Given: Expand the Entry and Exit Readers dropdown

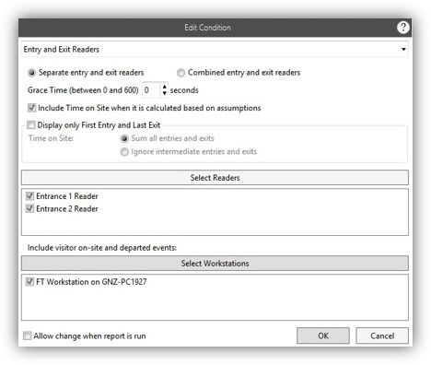Looking at the screenshot, I should click(403, 49).
